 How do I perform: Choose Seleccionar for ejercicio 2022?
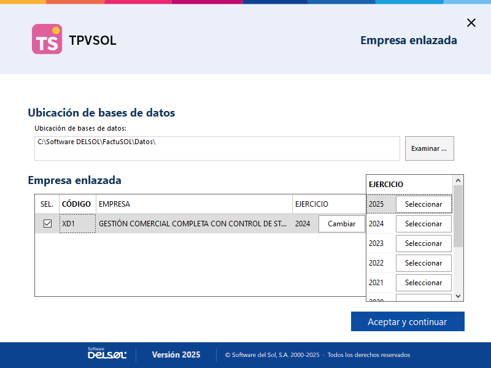[423, 263]
